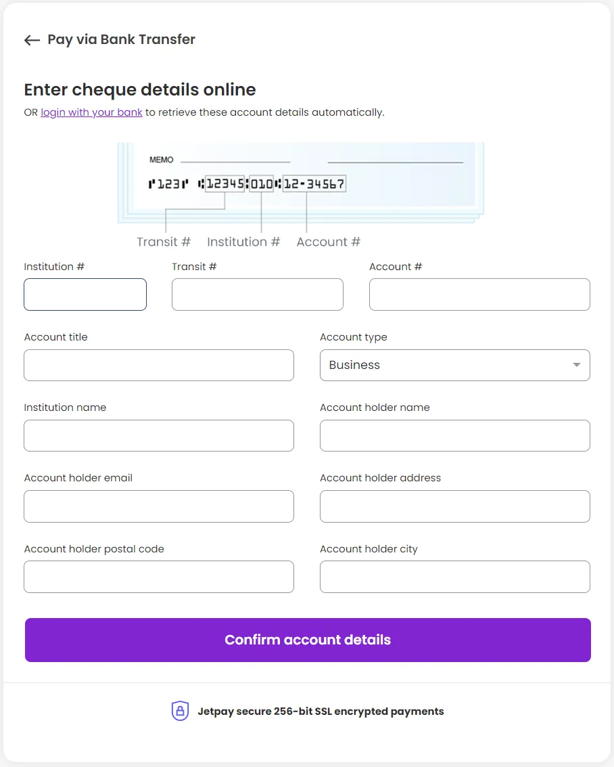
Task: Open the login with your bank link
Action: [91, 112]
